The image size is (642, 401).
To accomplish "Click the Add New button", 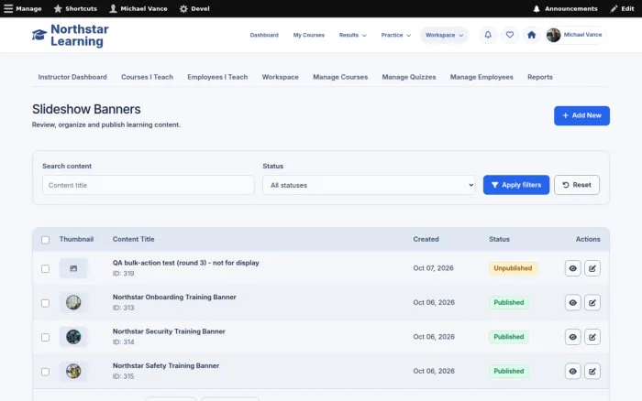I will pos(581,115).
